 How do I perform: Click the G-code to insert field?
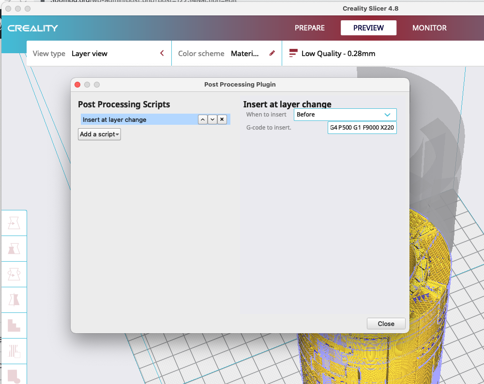pyautogui.click(x=362, y=128)
